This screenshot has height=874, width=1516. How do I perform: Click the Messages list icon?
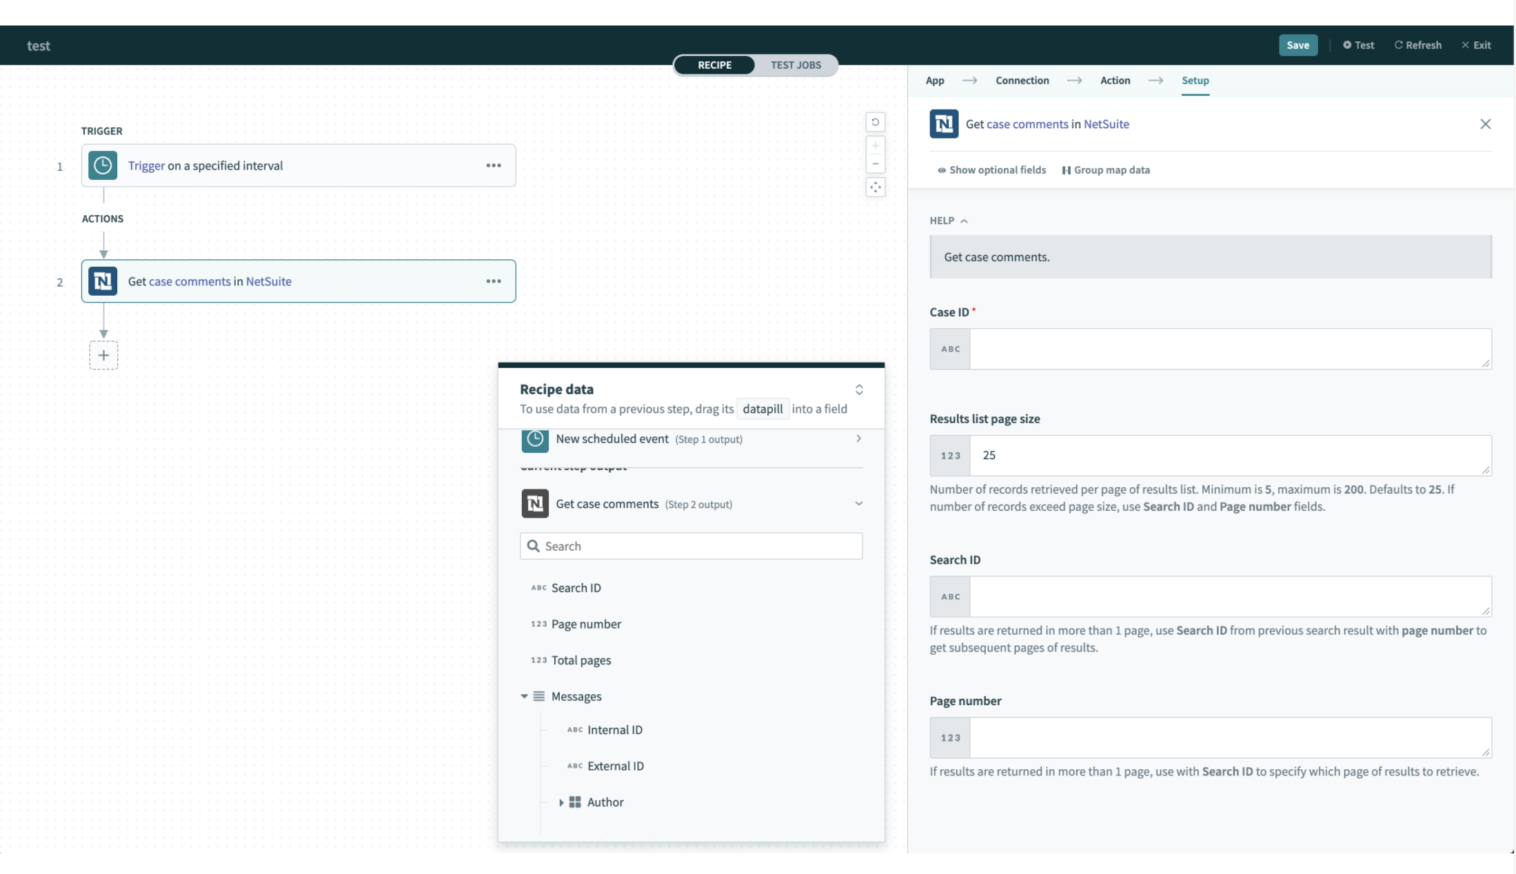pyautogui.click(x=539, y=696)
